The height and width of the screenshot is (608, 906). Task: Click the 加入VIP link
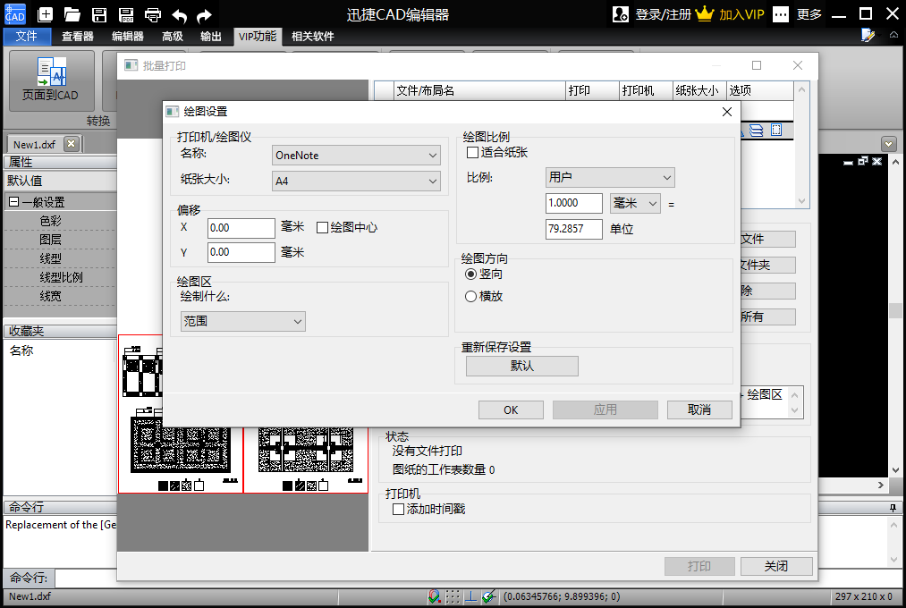pyautogui.click(x=742, y=14)
